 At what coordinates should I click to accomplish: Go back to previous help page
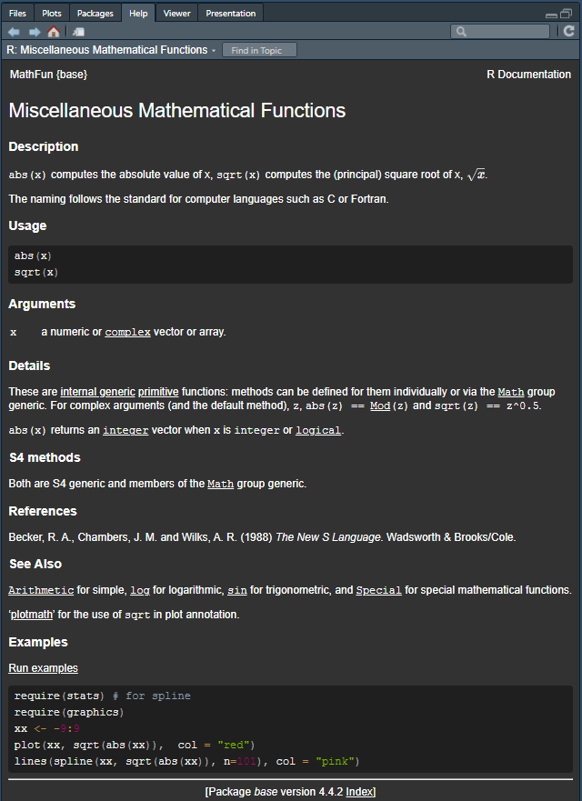pyautogui.click(x=14, y=32)
